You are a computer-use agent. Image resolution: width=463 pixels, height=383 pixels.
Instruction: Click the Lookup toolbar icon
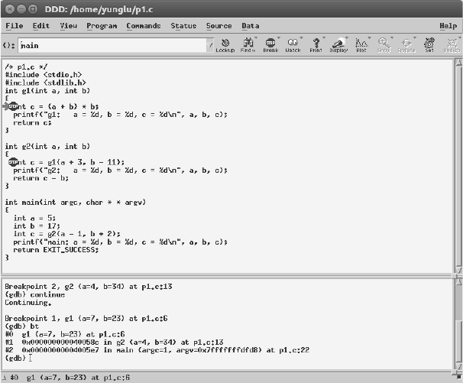coord(225,46)
